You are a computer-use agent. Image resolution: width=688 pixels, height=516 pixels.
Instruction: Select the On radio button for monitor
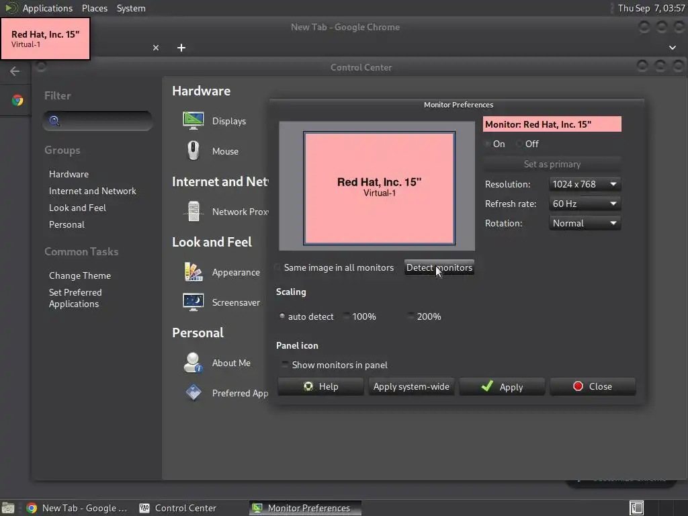(487, 144)
